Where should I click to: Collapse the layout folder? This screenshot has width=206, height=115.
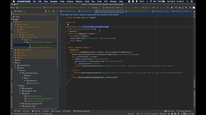pyautogui.click(x=20, y=93)
